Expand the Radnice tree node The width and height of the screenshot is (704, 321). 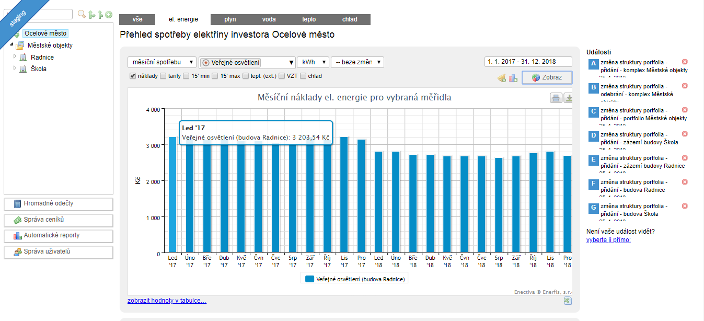click(x=15, y=57)
